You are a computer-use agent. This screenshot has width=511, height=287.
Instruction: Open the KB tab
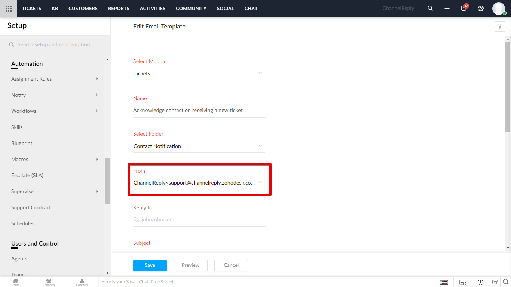click(x=55, y=8)
